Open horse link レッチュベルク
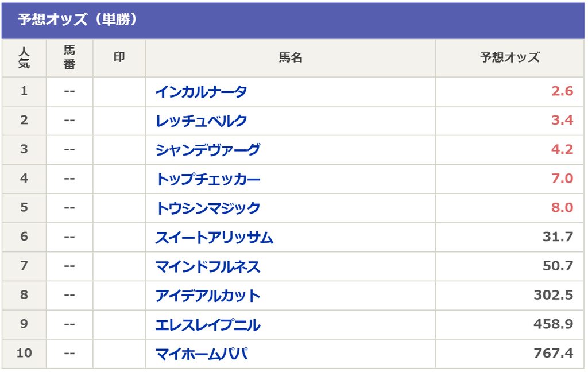The height and width of the screenshot is (372, 588). 202,121
